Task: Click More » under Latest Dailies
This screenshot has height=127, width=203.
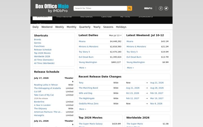Action: tap(82, 68)
